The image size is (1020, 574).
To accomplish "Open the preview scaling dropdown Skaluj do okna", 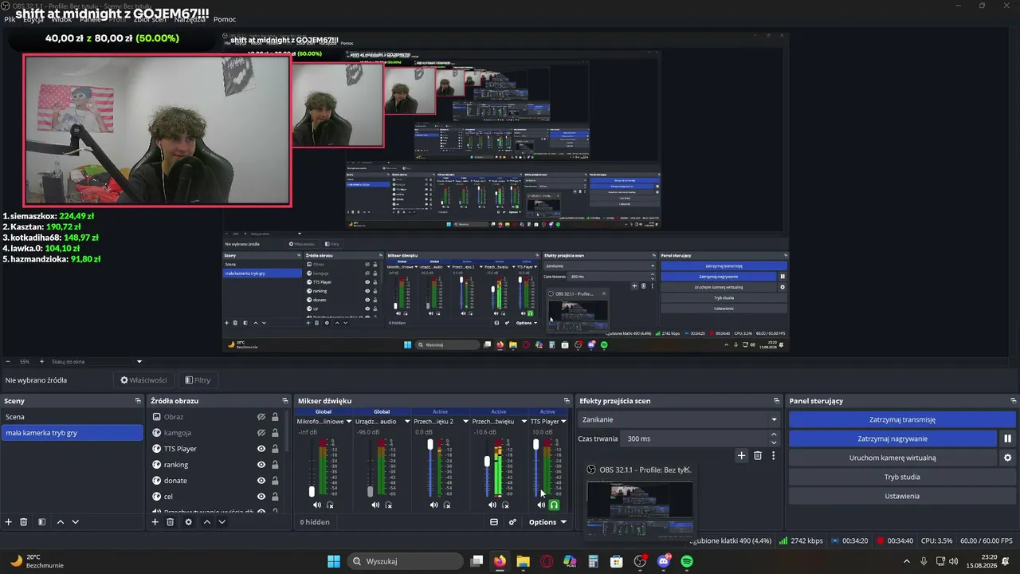I will (96, 361).
